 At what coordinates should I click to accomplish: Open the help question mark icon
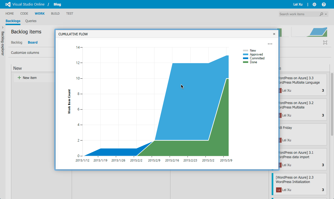click(324, 4)
